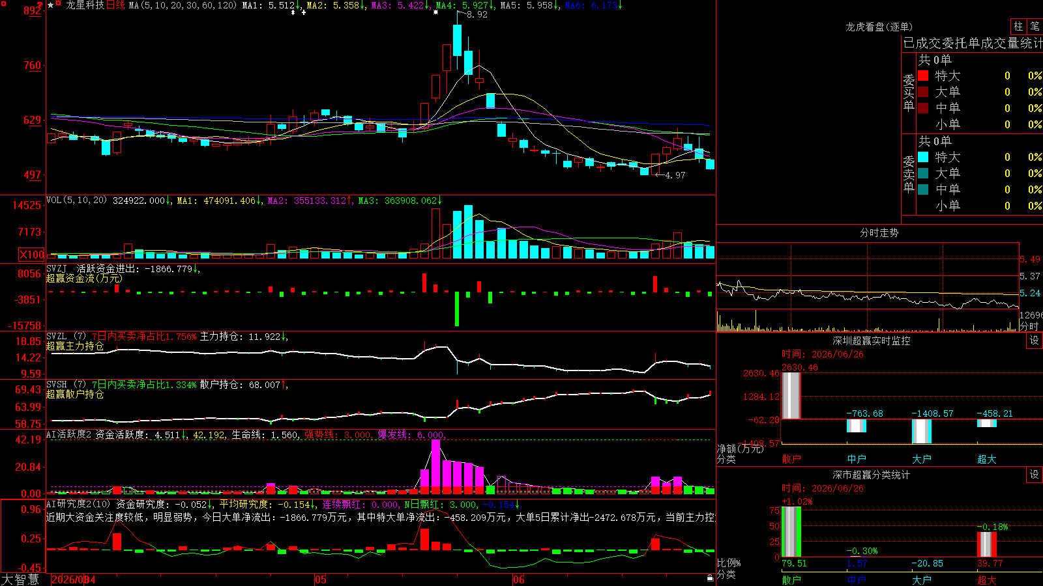
Task: Click the 分时走势 panel title
Action: [879, 232]
